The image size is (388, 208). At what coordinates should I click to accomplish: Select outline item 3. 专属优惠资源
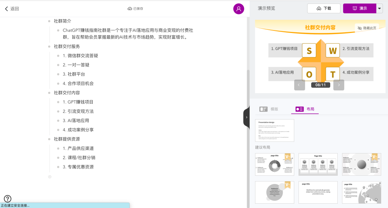click(78, 167)
